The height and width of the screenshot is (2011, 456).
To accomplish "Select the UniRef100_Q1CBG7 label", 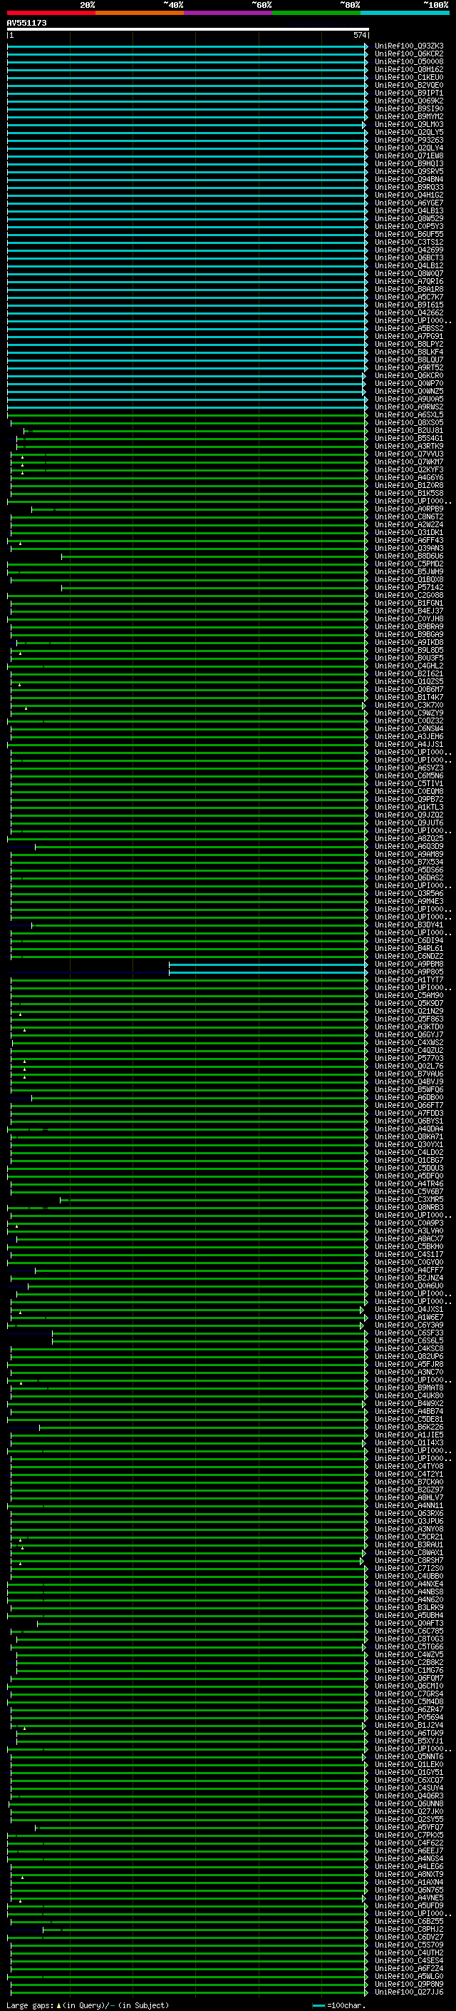I will tap(409, 1159).
